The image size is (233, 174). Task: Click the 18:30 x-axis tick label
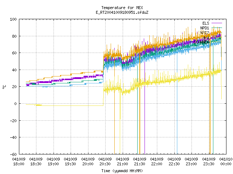[x=36, y=164]
